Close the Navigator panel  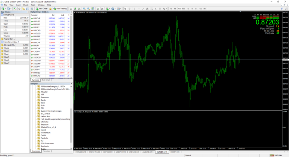click(x=72, y=84)
